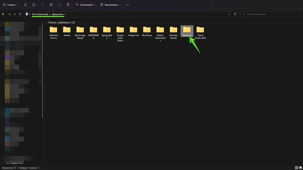Image resolution: width=303 pixels, height=170 pixels.
Task: Expand address bar history dropdown
Action: [229, 14]
